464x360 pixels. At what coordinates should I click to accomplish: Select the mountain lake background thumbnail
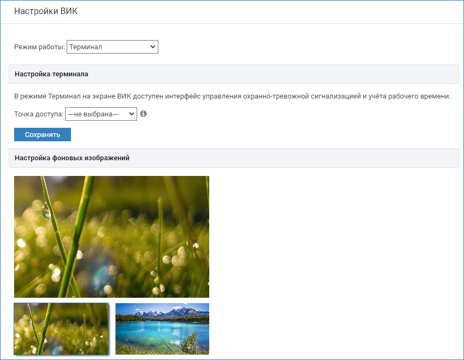click(x=162, y=329)
